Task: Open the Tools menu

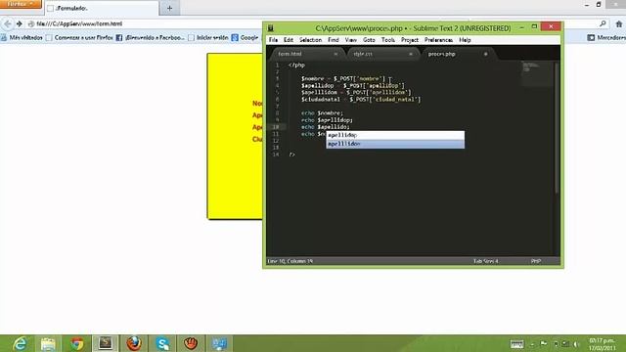Action: pos(387,40)
